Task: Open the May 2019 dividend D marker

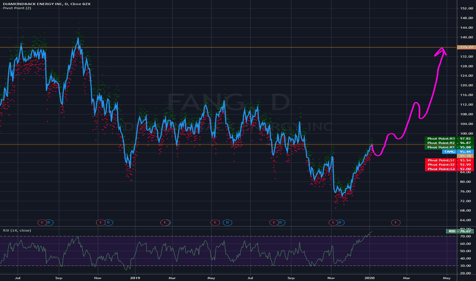Action: 227,223
